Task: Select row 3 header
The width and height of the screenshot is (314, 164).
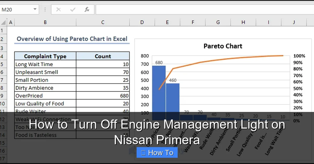Action: click(x=3, y=48)
